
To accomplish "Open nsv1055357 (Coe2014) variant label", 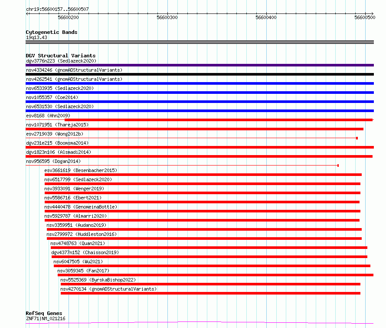I will [x=52, y=97].
